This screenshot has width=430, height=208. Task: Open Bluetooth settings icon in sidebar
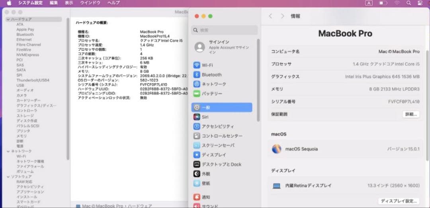coord(197,75)
